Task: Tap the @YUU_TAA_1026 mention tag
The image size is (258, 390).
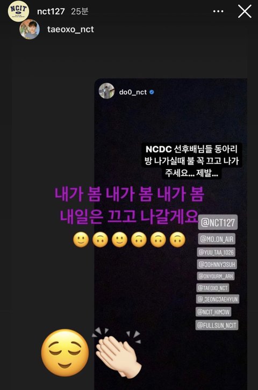Action: pyautogui.click(x=216, y=252)
